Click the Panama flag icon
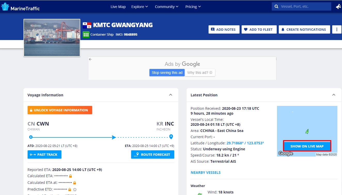 [87, 25]
